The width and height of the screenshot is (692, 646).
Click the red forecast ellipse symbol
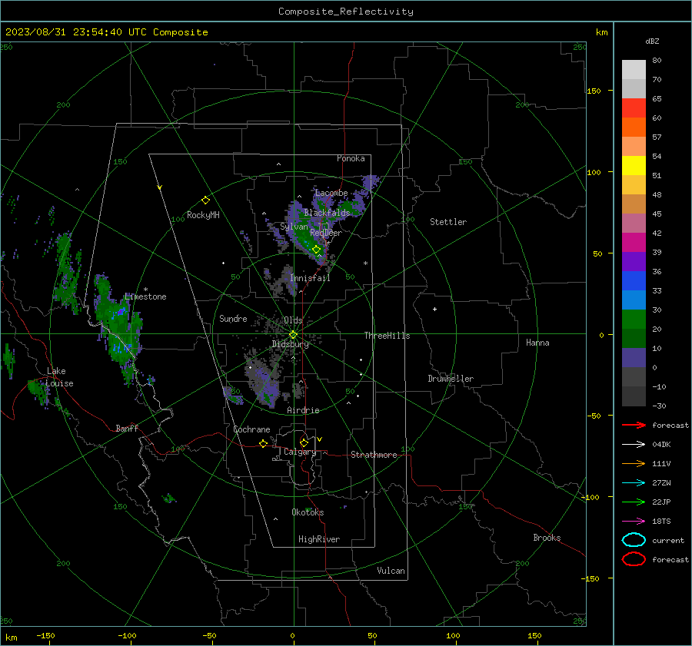pos(634,559)
